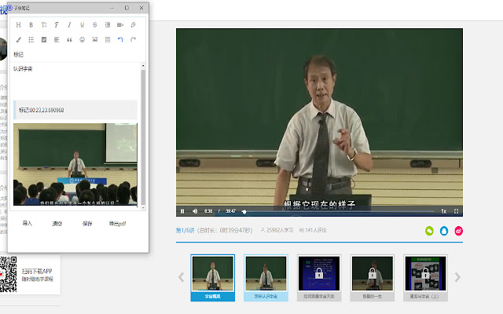Click the 导入 import button

point(28,223)
